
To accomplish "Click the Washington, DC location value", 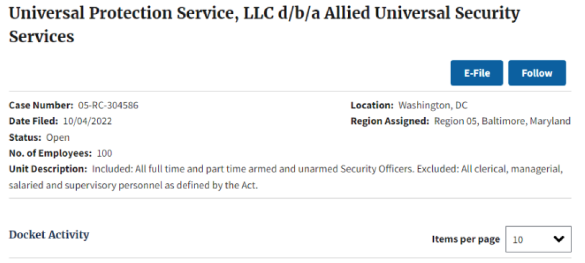I will point(433,105).
